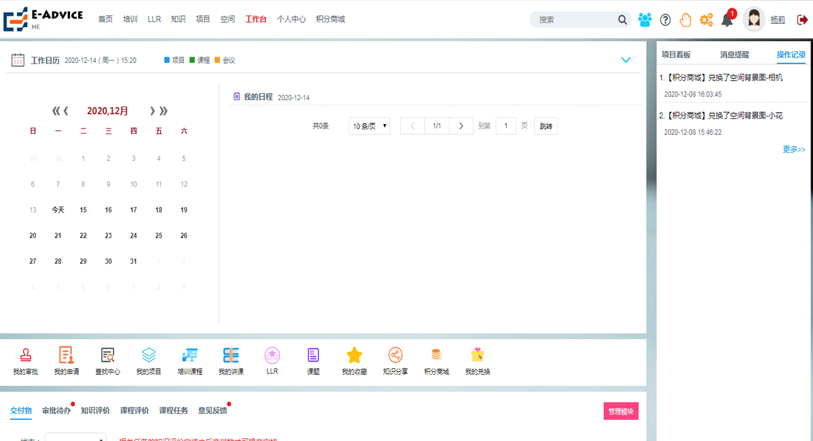Screen dimensions: 813x441
Task: Click the notification bell with red badge
Action: [727, 20]
